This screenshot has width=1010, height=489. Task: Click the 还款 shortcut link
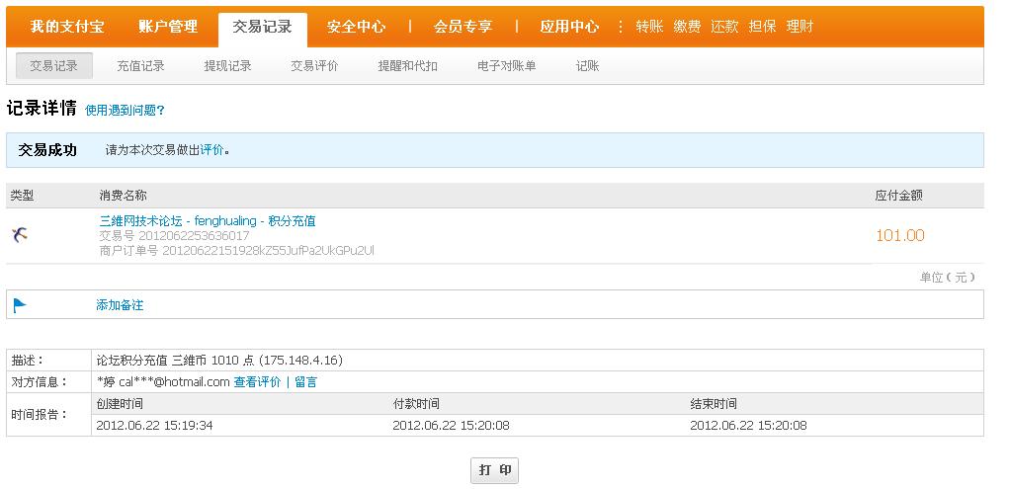click(724, 27)
